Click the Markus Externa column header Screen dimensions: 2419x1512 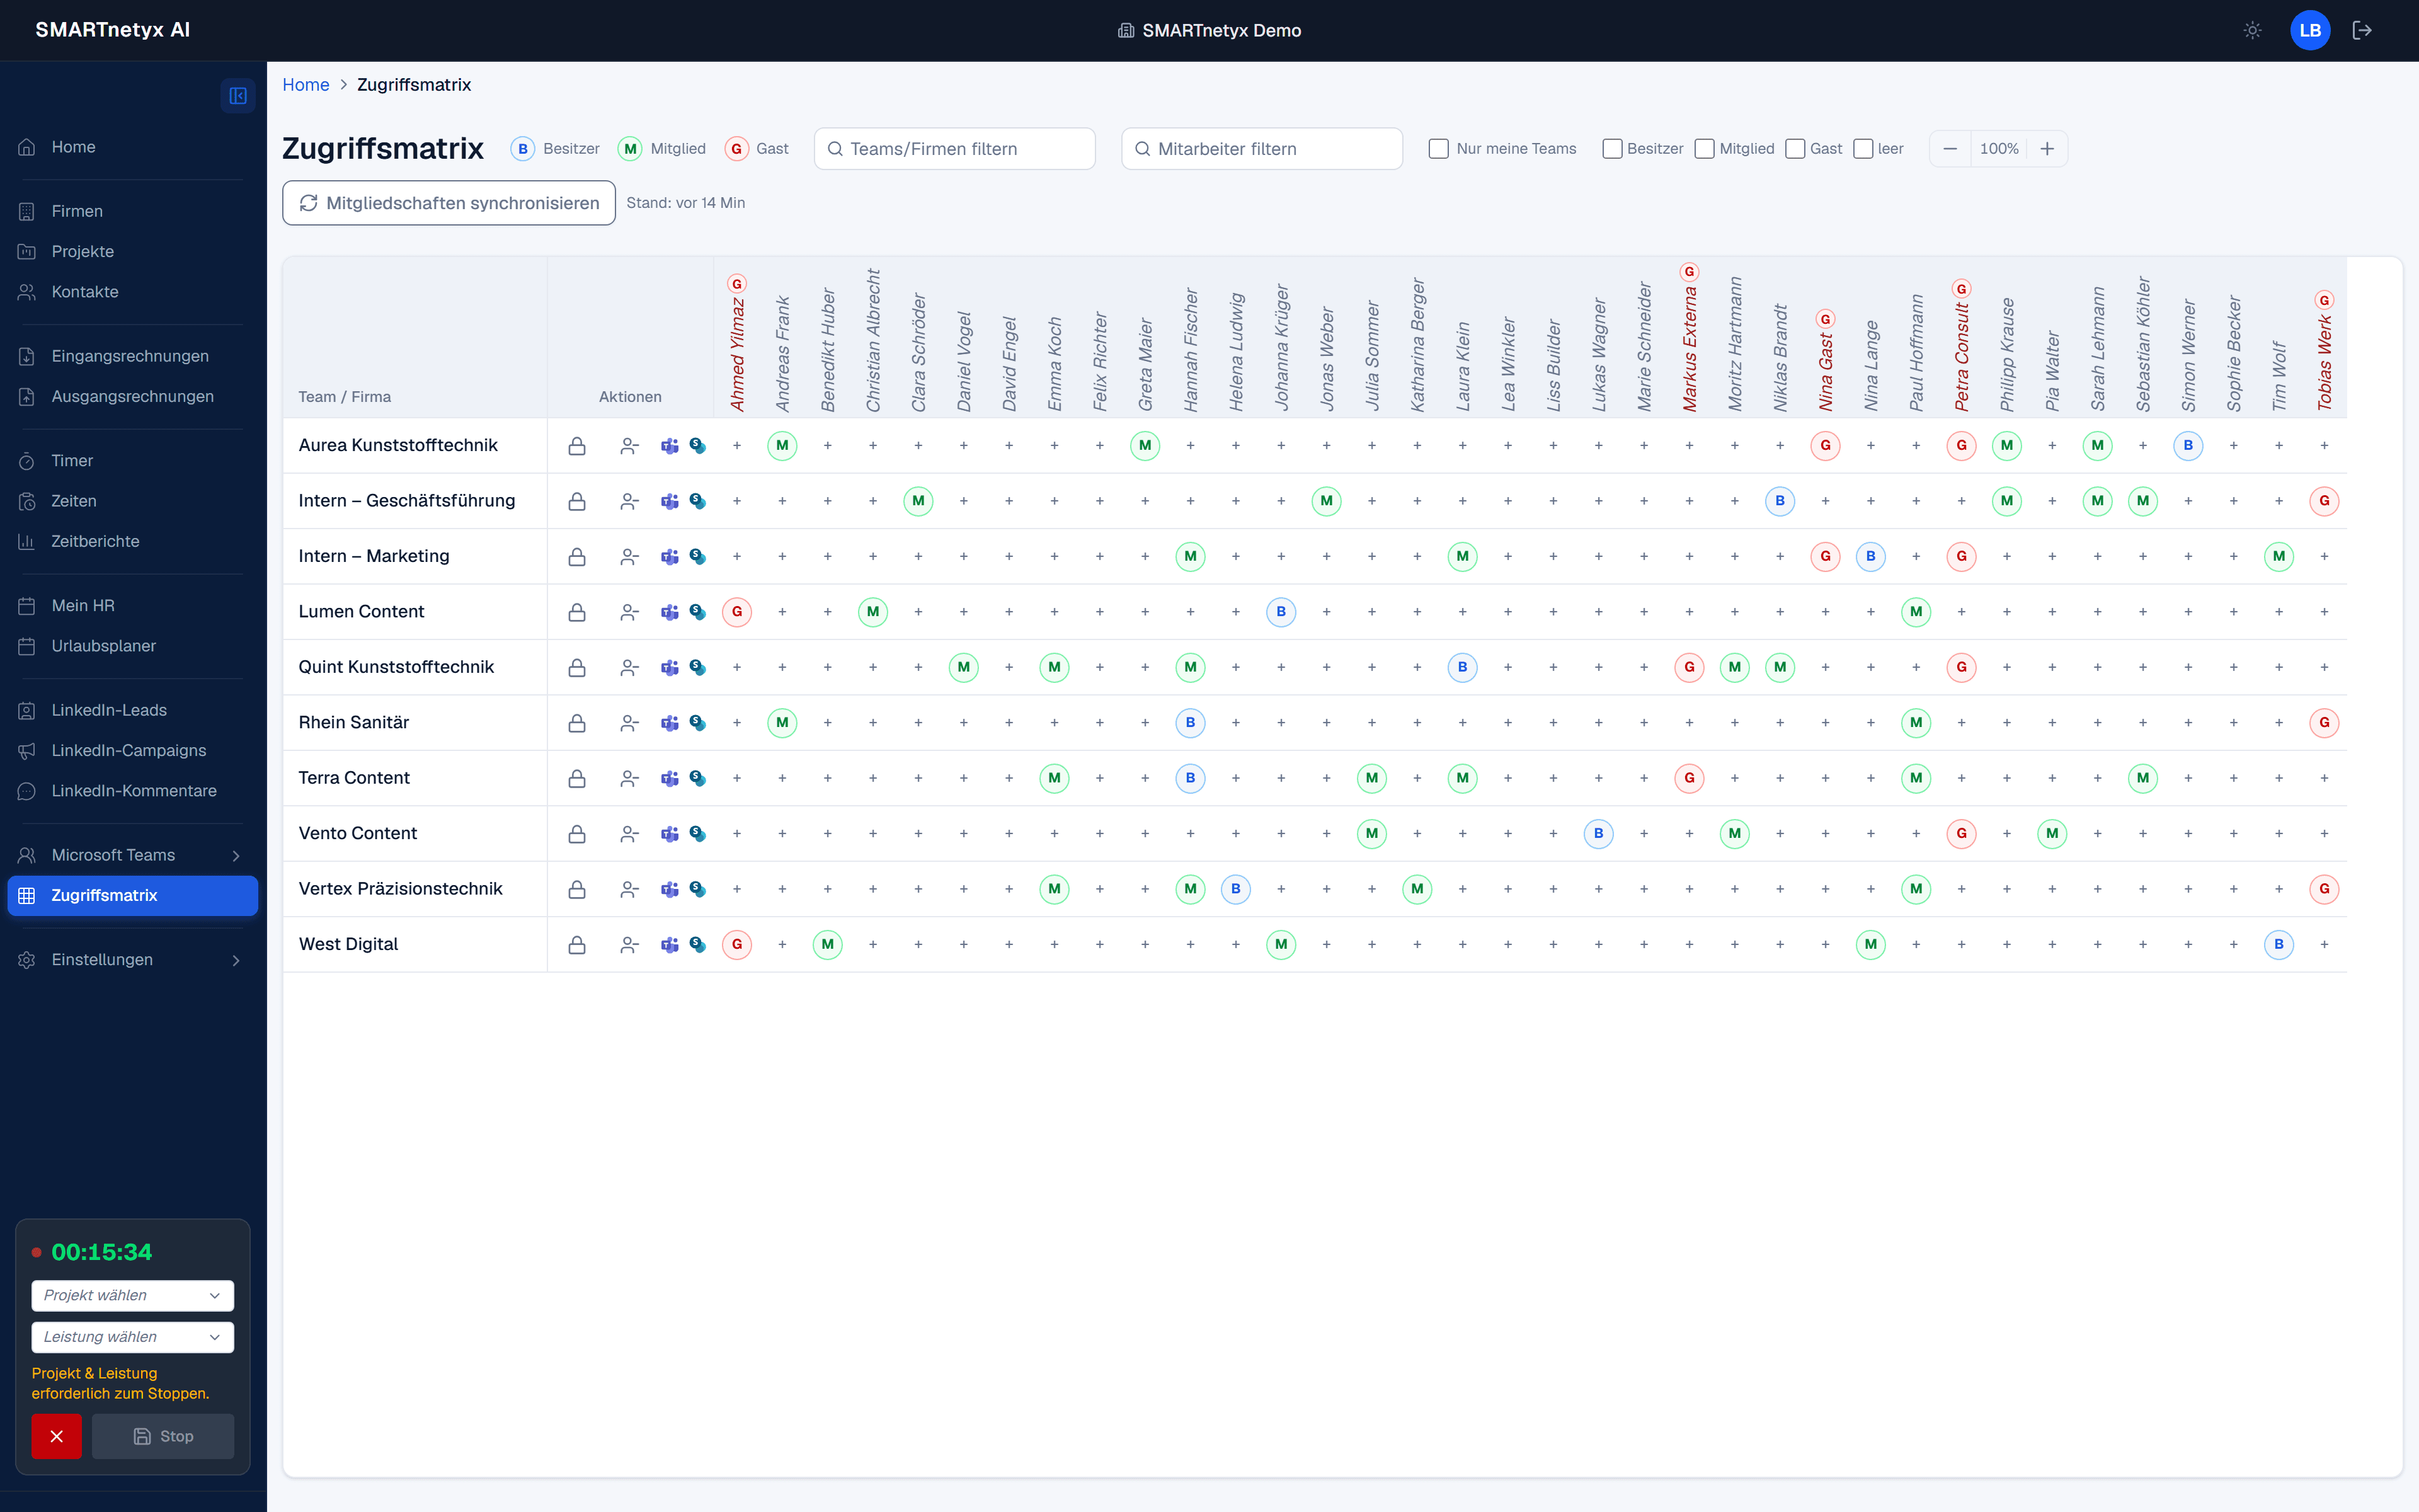tap(1690, 338)
